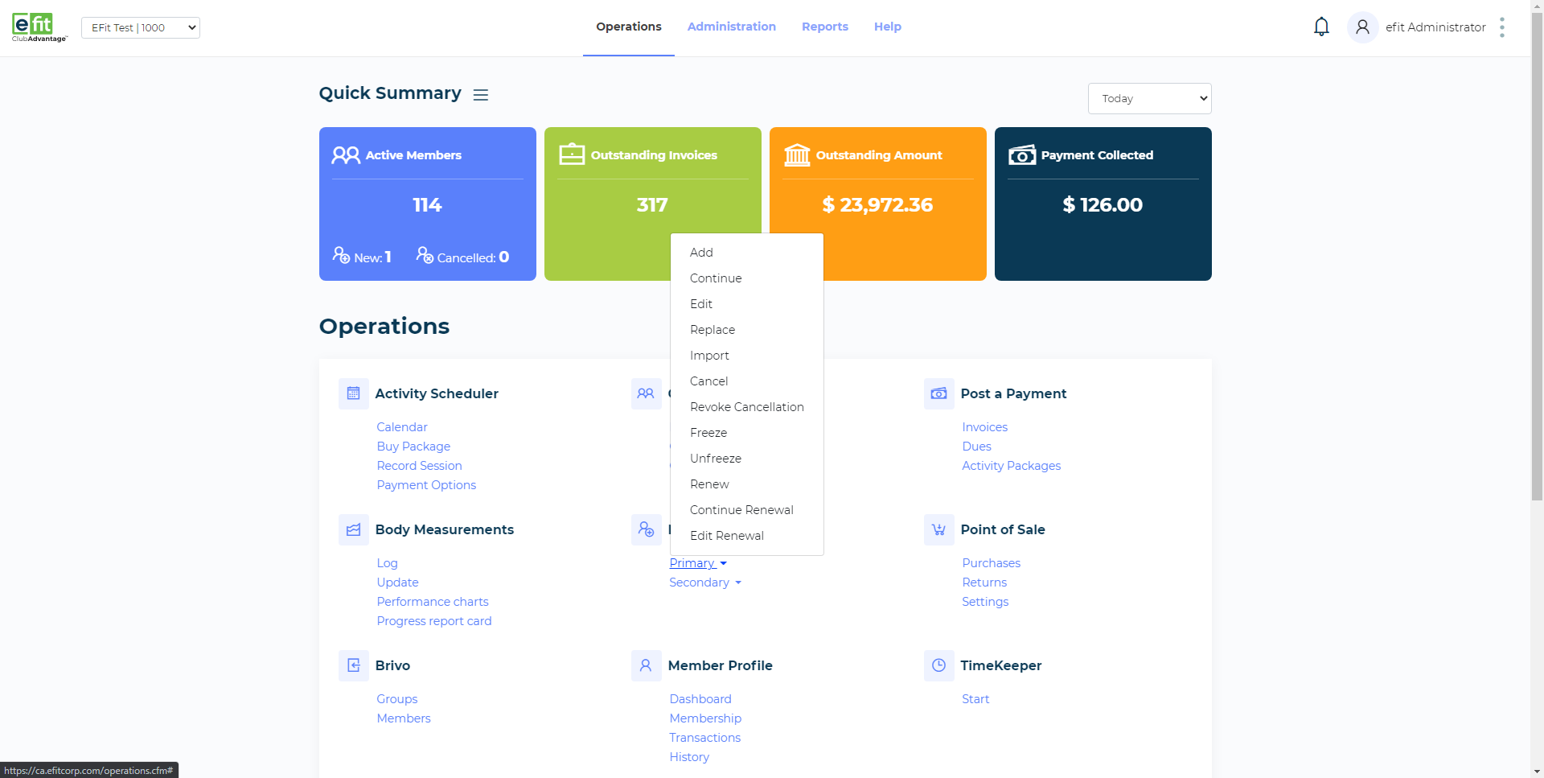This screenshot has height=778, width=1544.
Task: Click the Active Members people icon
Action: (346, 154)
